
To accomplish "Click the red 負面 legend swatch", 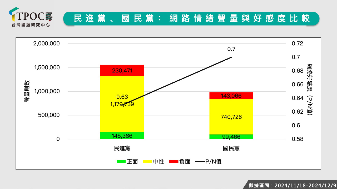I will [x=174, y=162].
